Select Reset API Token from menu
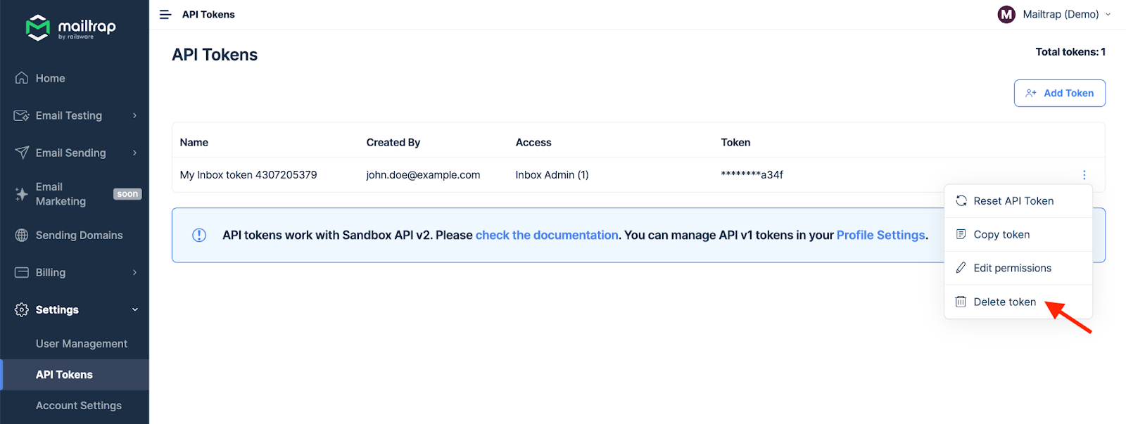The width and height of the screenshot is (1126, 424). 1013,201
